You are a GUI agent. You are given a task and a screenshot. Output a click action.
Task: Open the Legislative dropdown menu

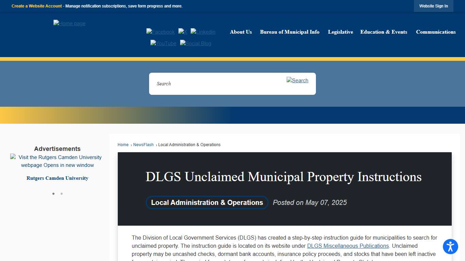pyautogui.click(x=340, y=32)
